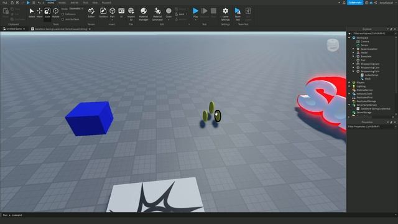Viewport: 398px width, 224px height.
Task: Click the Stop playback button
Action: click(x=213, y=11)
